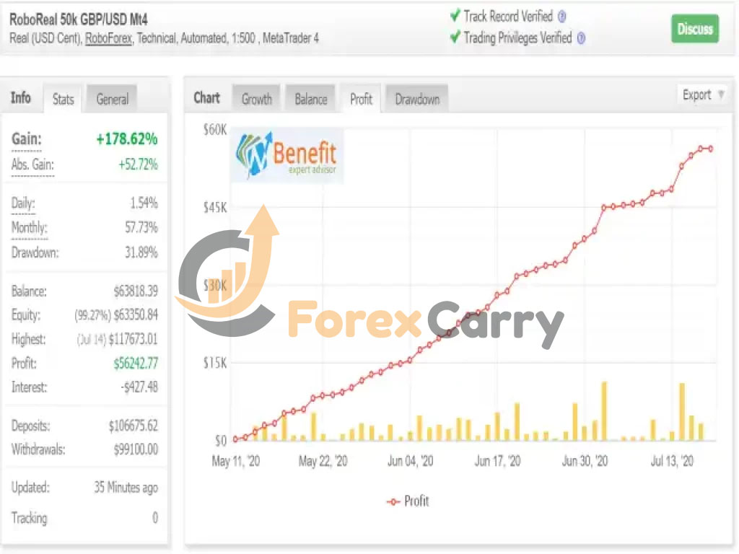The width and height of the screenshot is (739, 554).
Task: Switch to the Stats tab
Action: click(x=64, y=99)
